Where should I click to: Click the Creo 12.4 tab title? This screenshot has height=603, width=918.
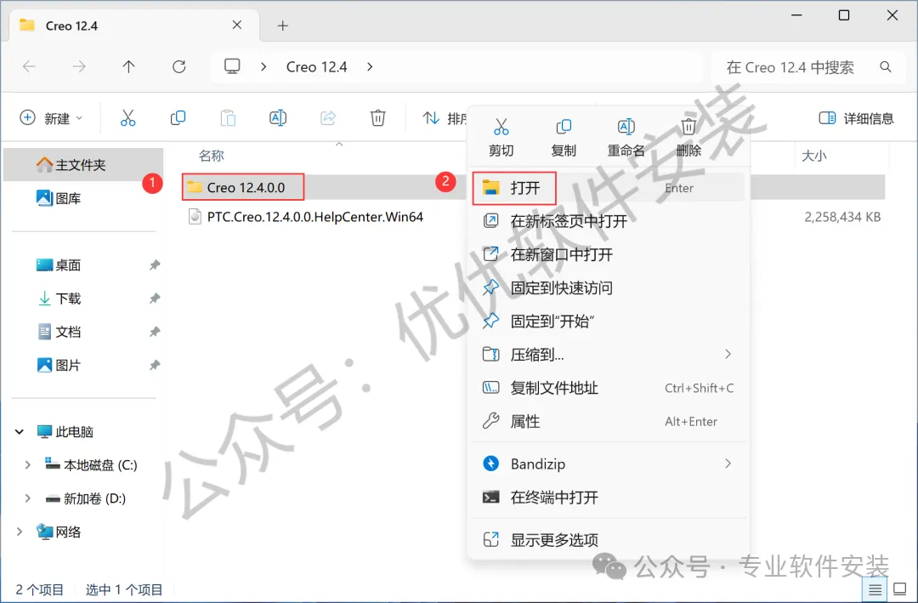click(71, 26)
